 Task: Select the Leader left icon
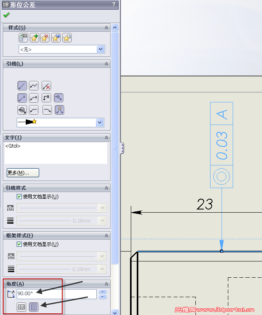(34, 110)
